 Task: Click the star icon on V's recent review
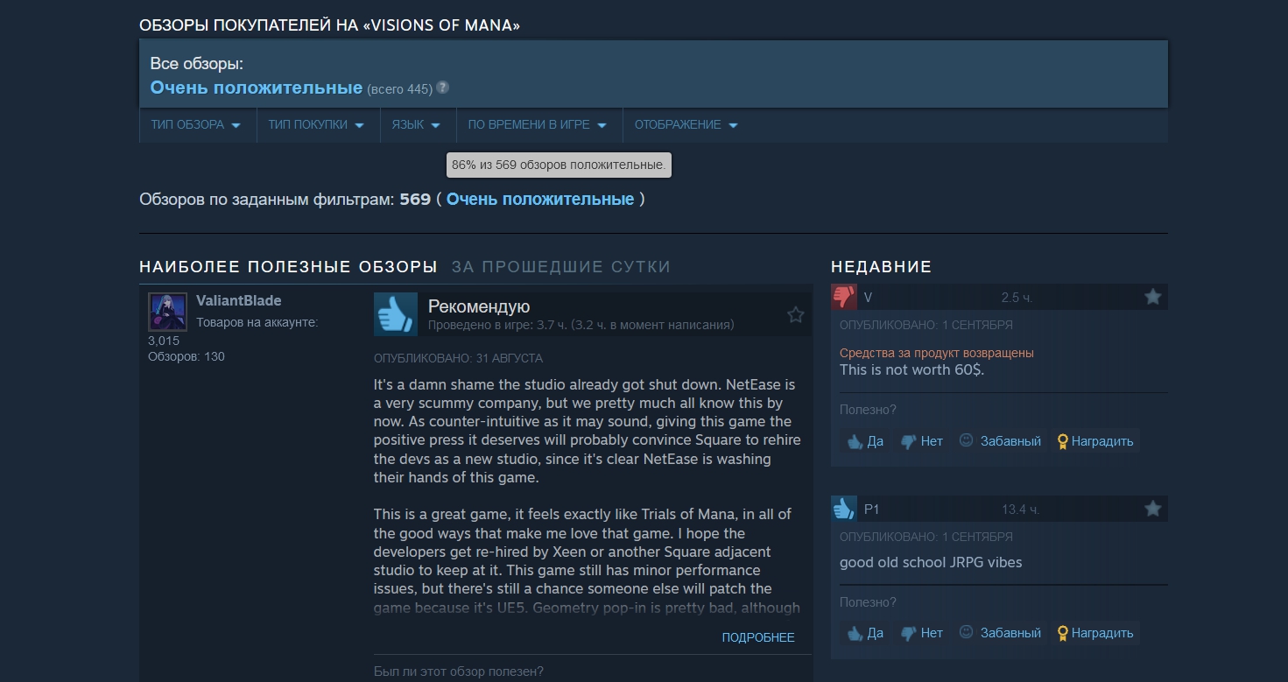point(1153,297)
